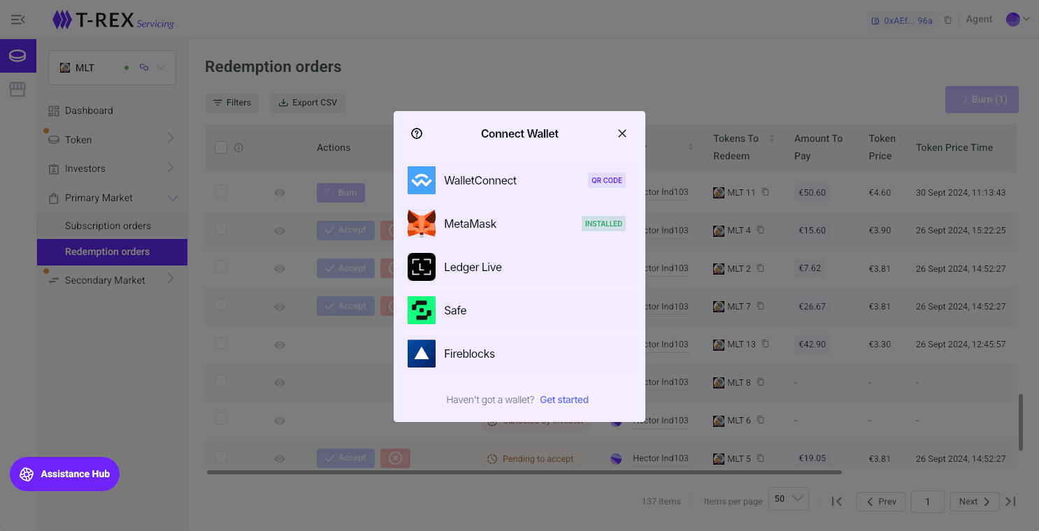Close the Connect Wallet dialog
The width and height of the screenshot is (1039, 531).
pos(622,133)
